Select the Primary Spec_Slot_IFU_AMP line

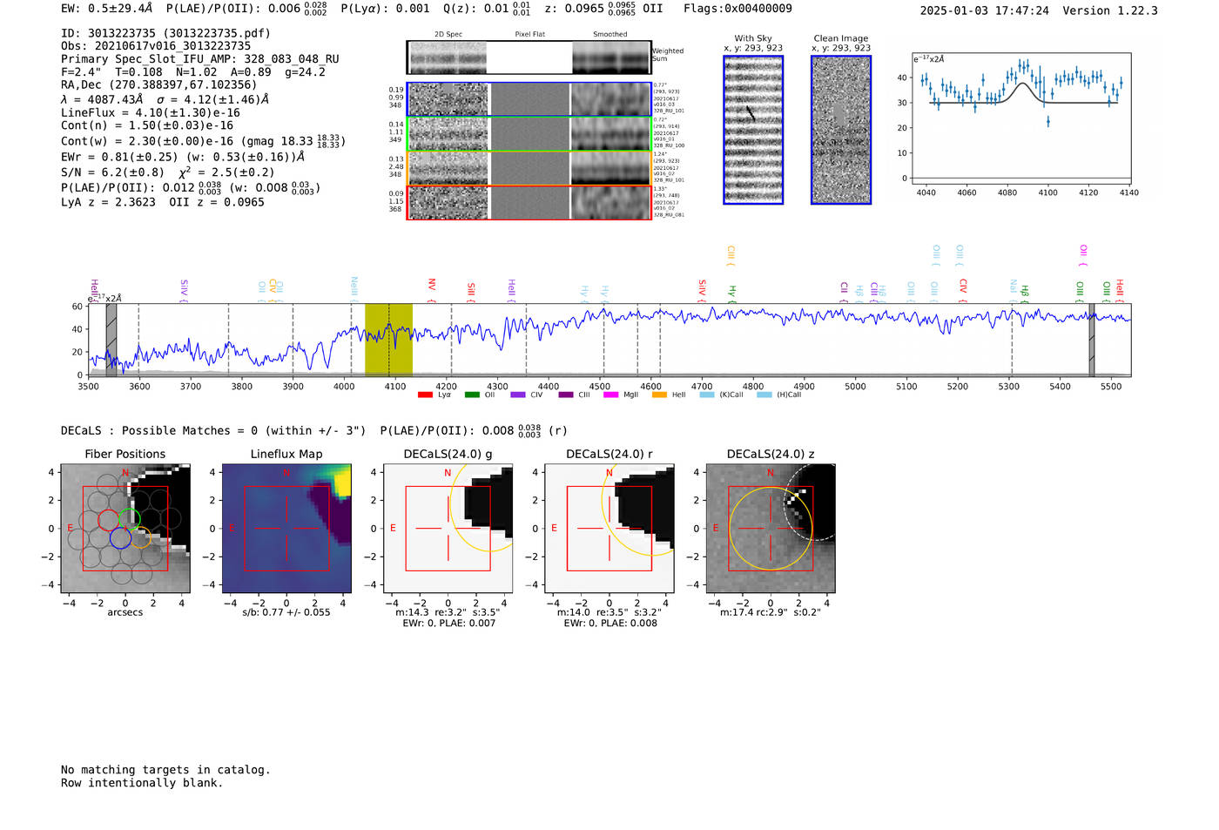click(199, 59)
